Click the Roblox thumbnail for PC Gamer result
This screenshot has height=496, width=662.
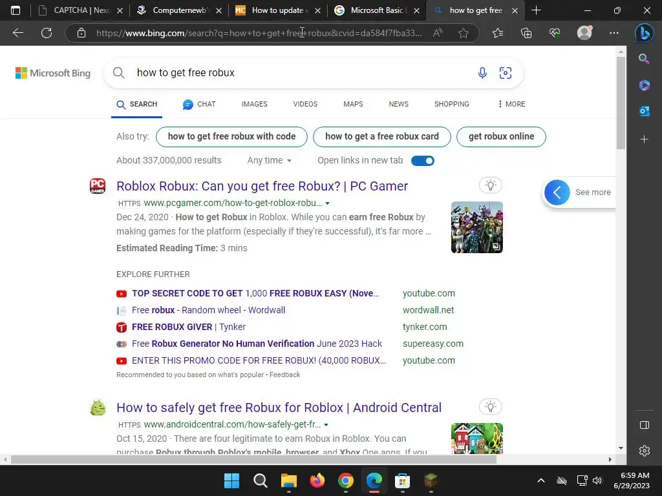pyautogui.click(x=476, y=227)
